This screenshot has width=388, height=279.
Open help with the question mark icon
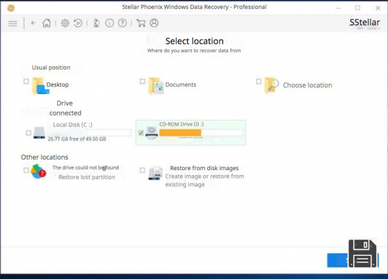click(122, 23)
